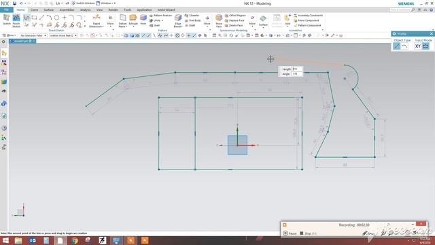Close the Profile dialog

click(x=432, y=34)
